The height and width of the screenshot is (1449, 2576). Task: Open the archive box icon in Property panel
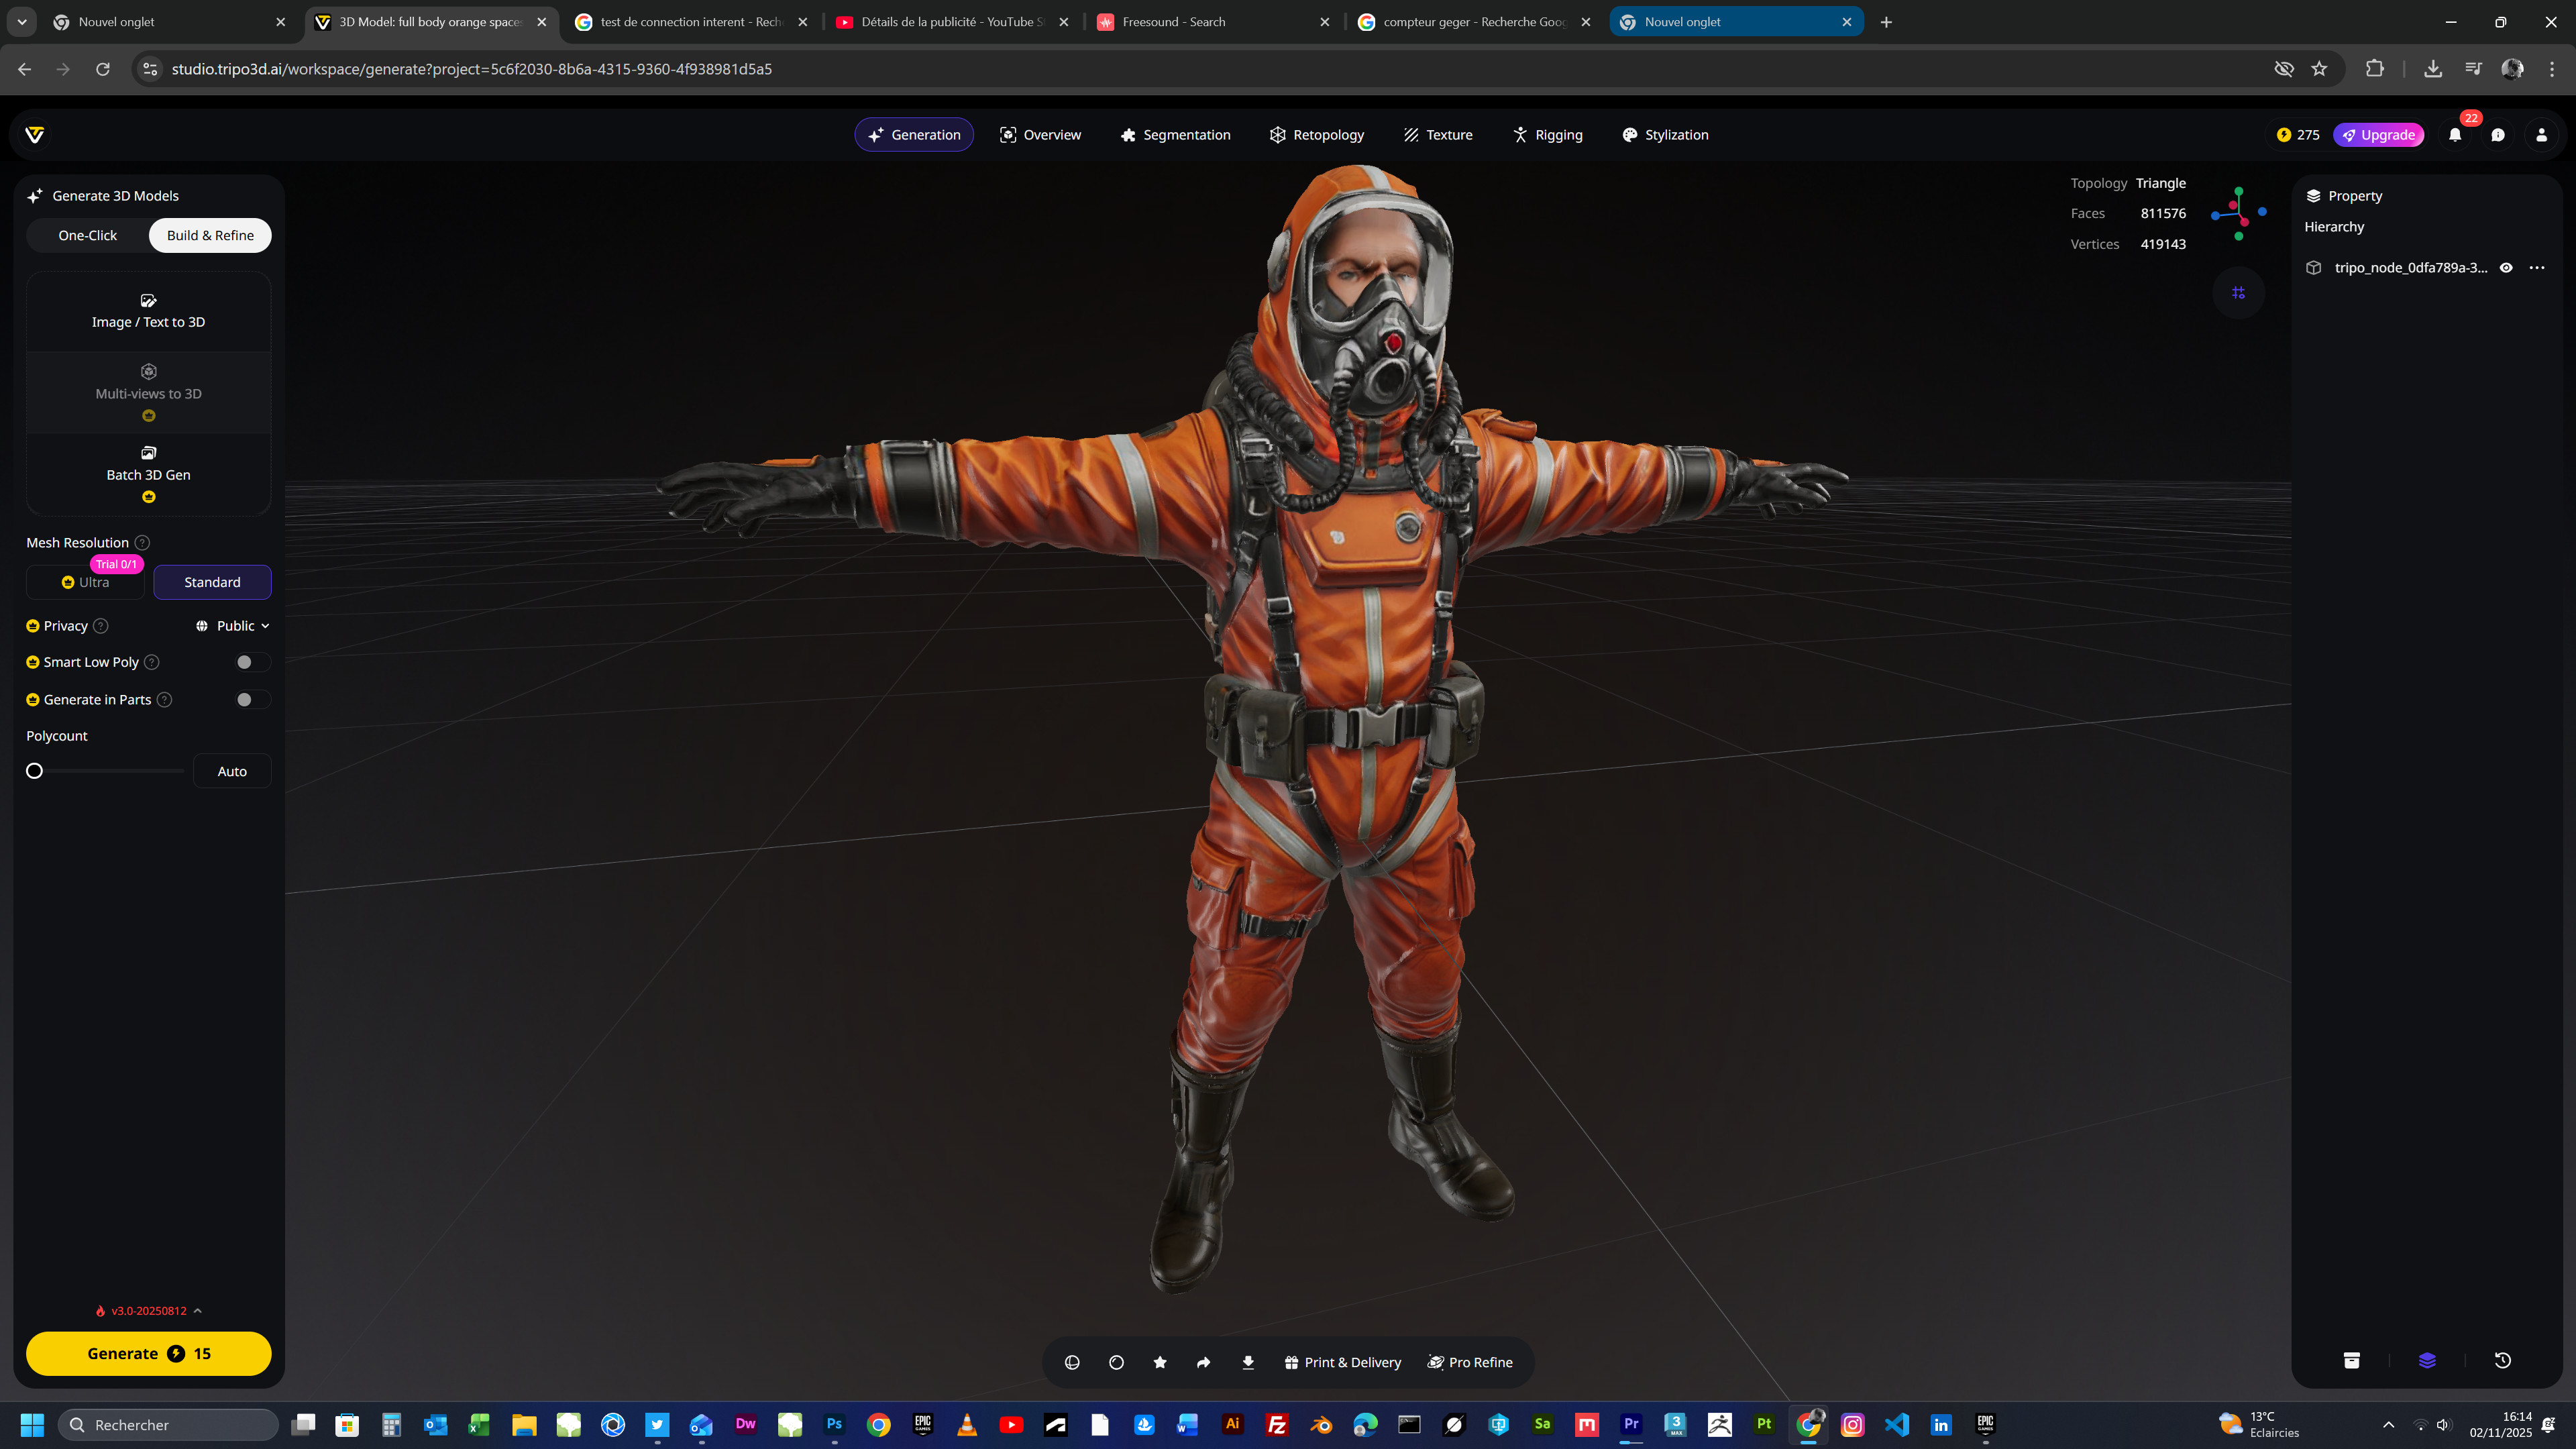pos(2352,1360)
